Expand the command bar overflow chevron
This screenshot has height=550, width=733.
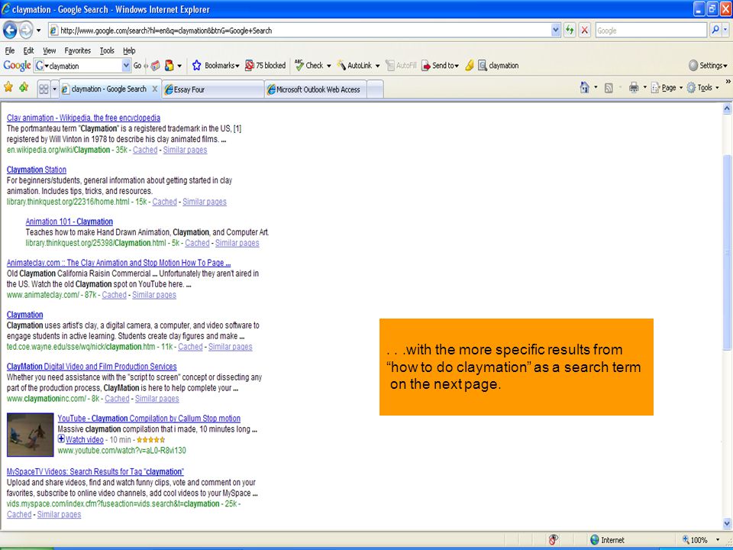point(728,82)
